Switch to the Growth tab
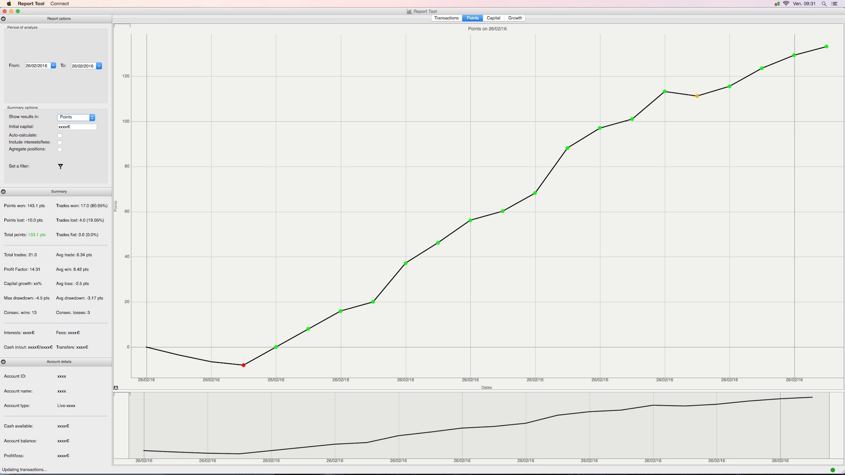Image resolution: width=845 pixels, height=475 pixels. pos(515,18)
